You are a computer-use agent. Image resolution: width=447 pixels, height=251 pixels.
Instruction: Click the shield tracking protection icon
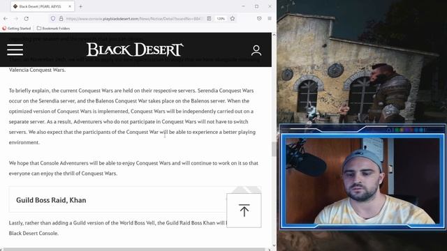(53, 19)
